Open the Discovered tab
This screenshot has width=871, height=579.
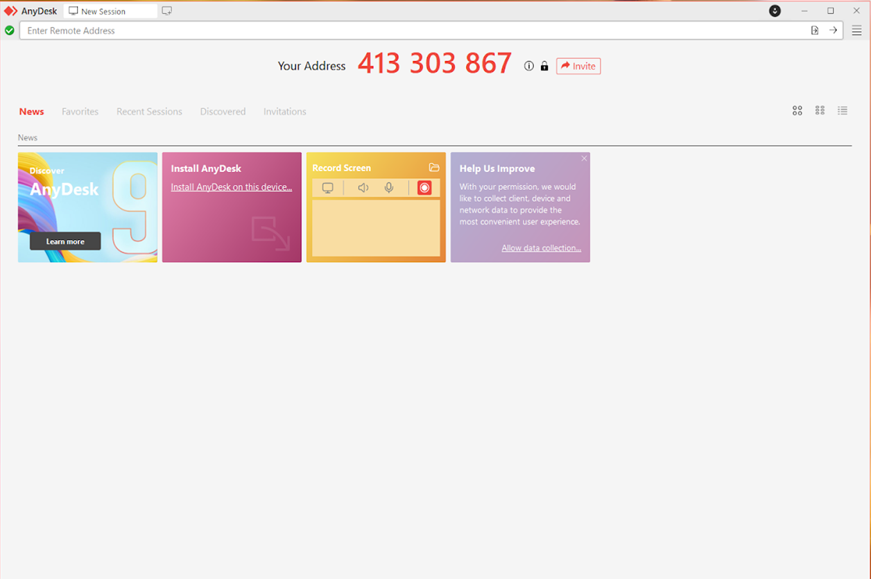[223, 112]
